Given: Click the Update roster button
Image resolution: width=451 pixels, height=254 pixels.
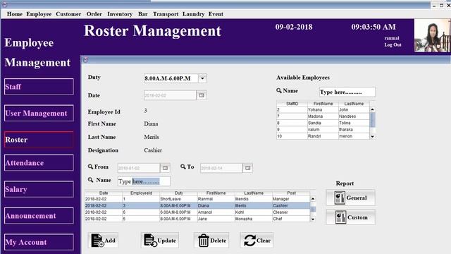Looking at the screenshot, I should [160, 241].
